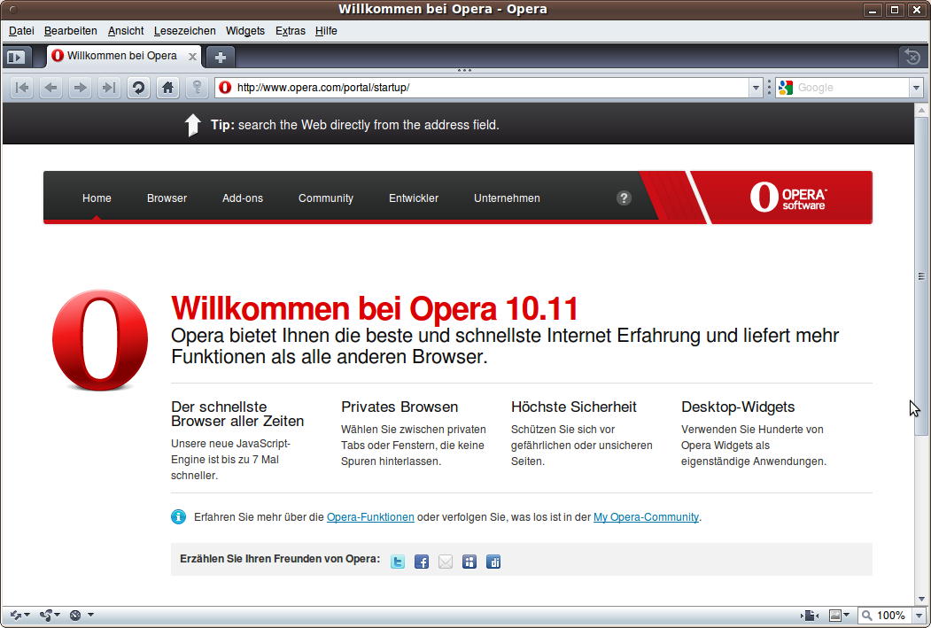The width and height of the screenshot is (931, 628).
Task: Click the Höchste Sicherheit heading
Action: tap(573, 407)
